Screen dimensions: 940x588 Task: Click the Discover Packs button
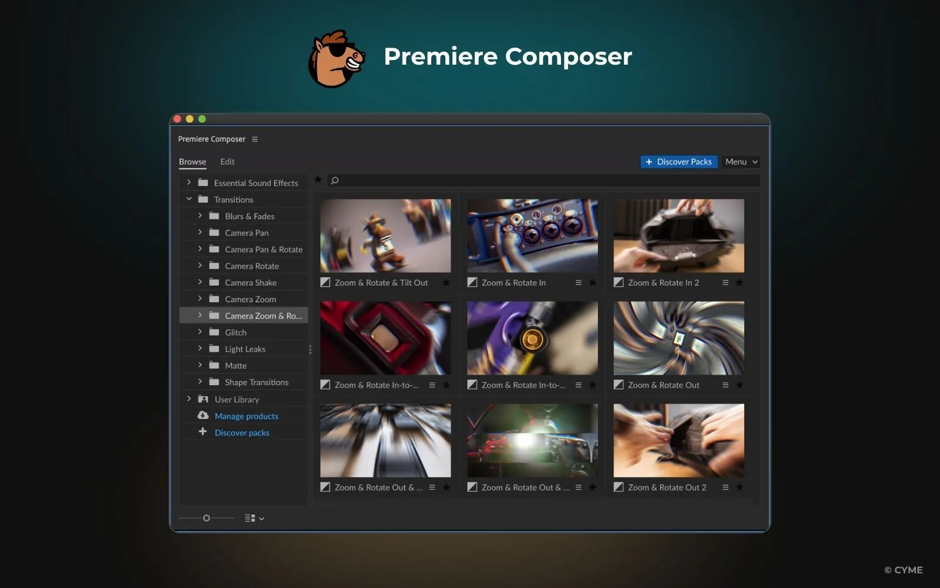click(x=679, y=161)
